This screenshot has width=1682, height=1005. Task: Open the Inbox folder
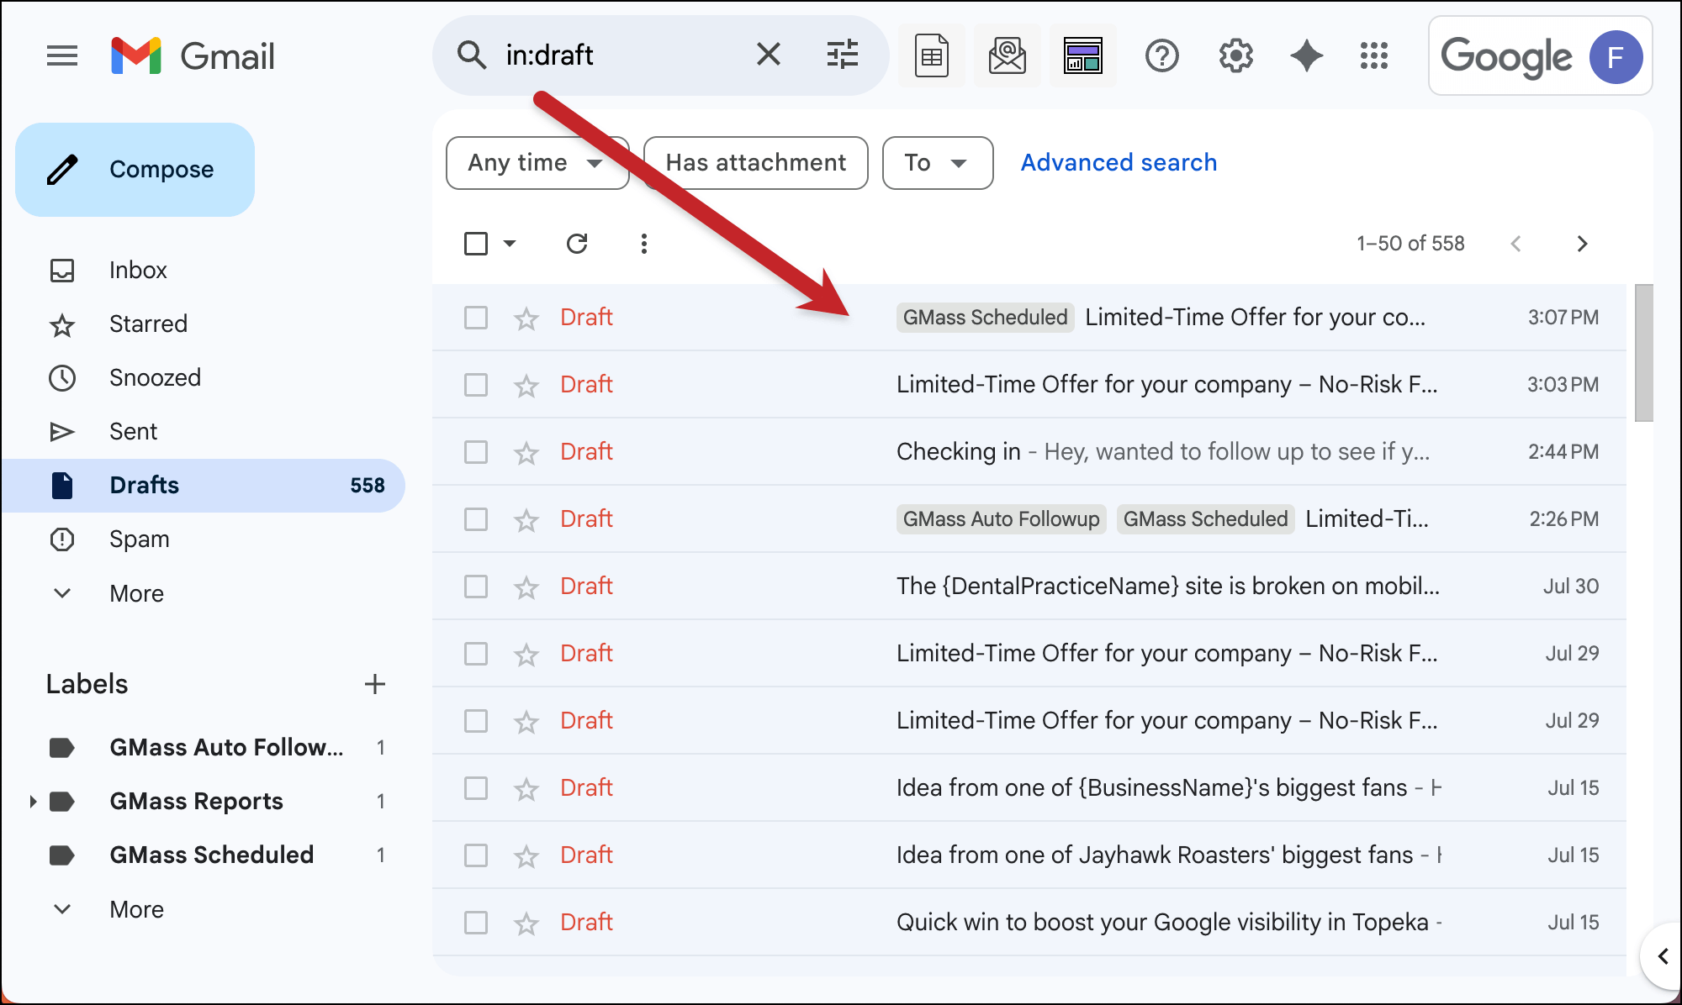(138, 271)
